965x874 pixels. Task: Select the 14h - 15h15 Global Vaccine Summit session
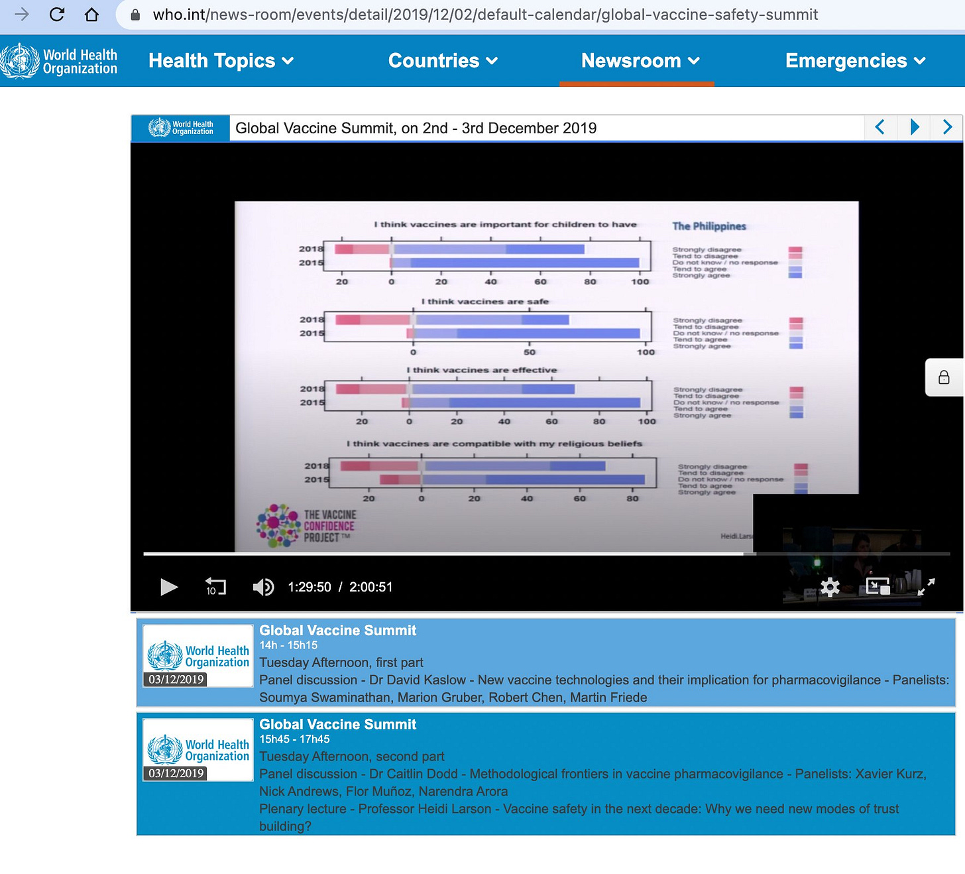(x=546, y=662)
